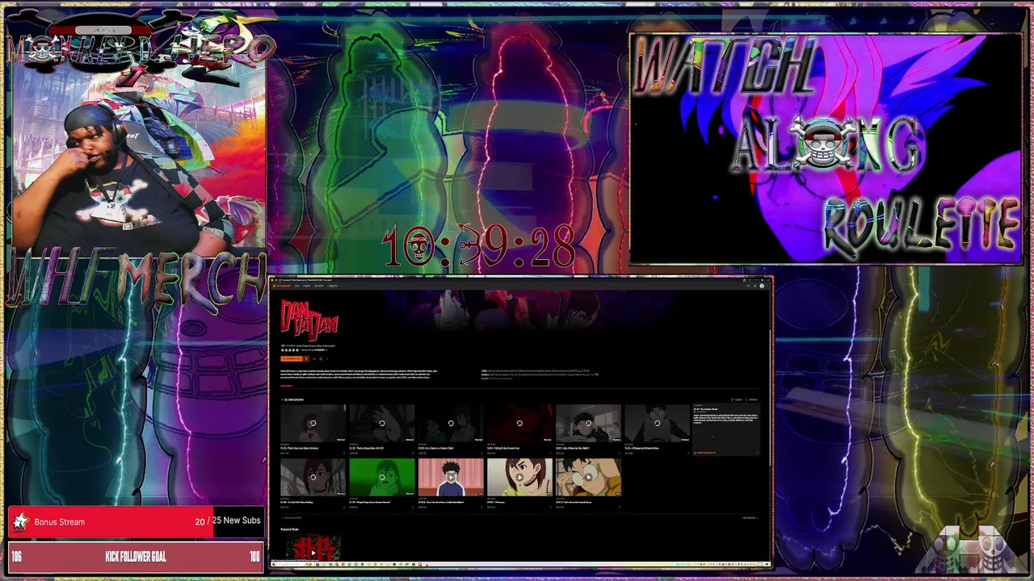
Task: Go to Next Season link
Action: (750, 518)
